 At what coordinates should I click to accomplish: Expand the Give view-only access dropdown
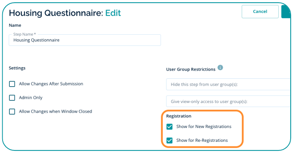click(228, 102)
